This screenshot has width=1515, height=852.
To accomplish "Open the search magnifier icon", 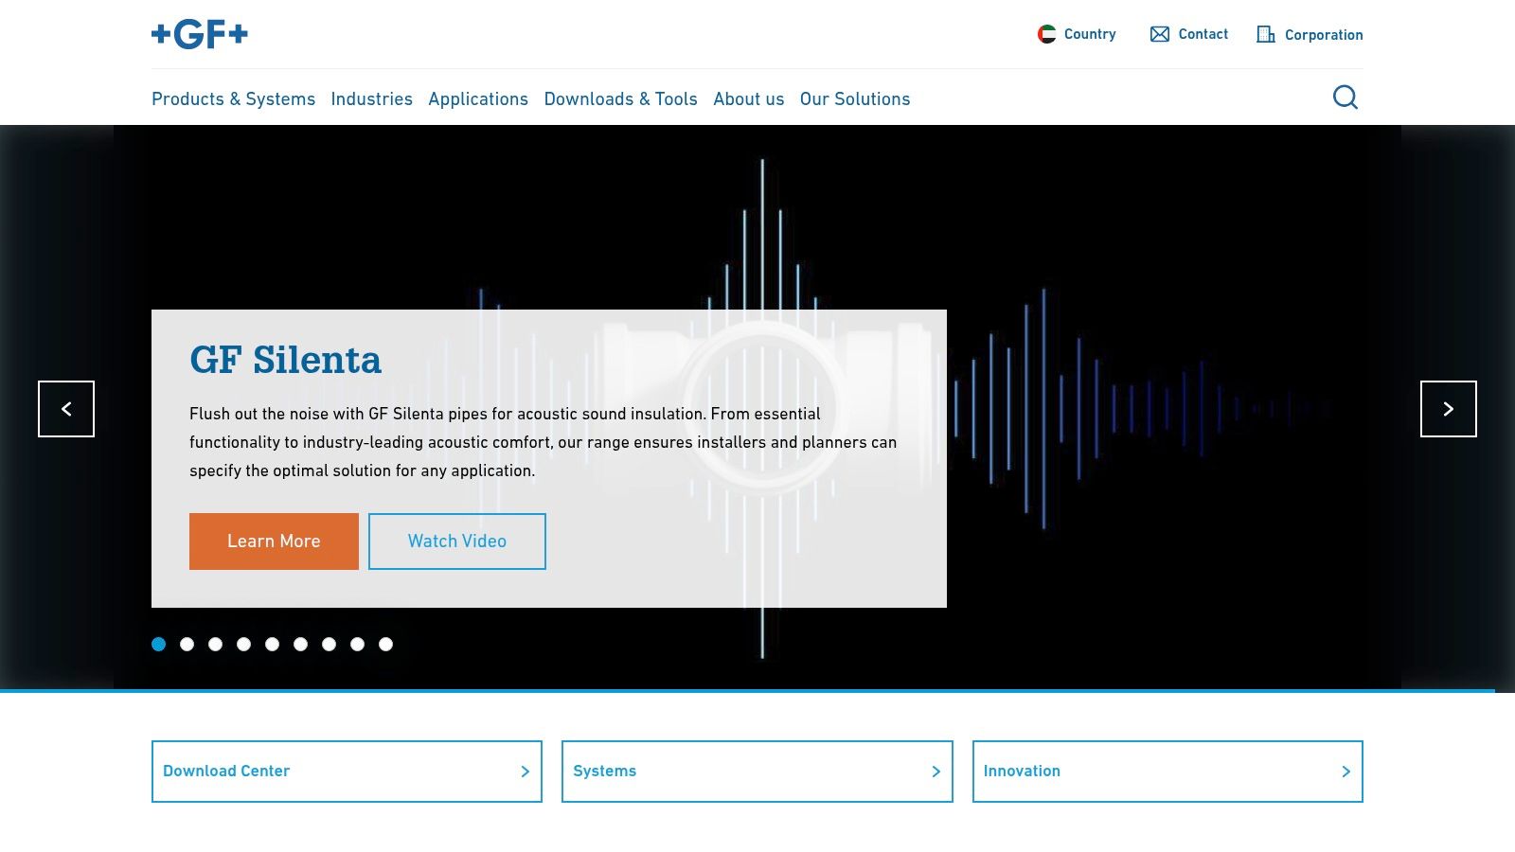I will 1345,98.
